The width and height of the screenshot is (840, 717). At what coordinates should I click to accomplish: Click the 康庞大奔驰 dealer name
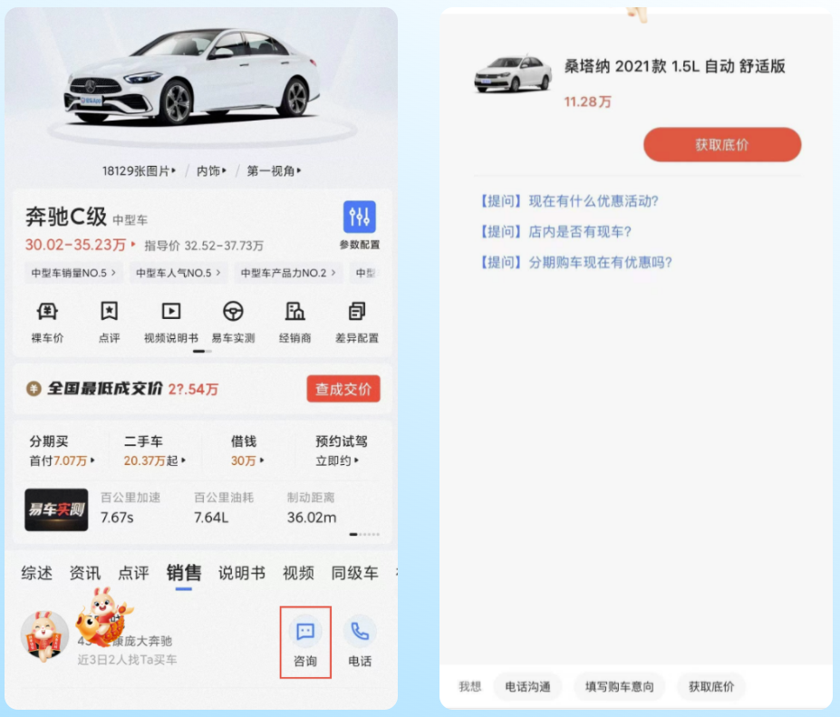[x=142, y=641]
